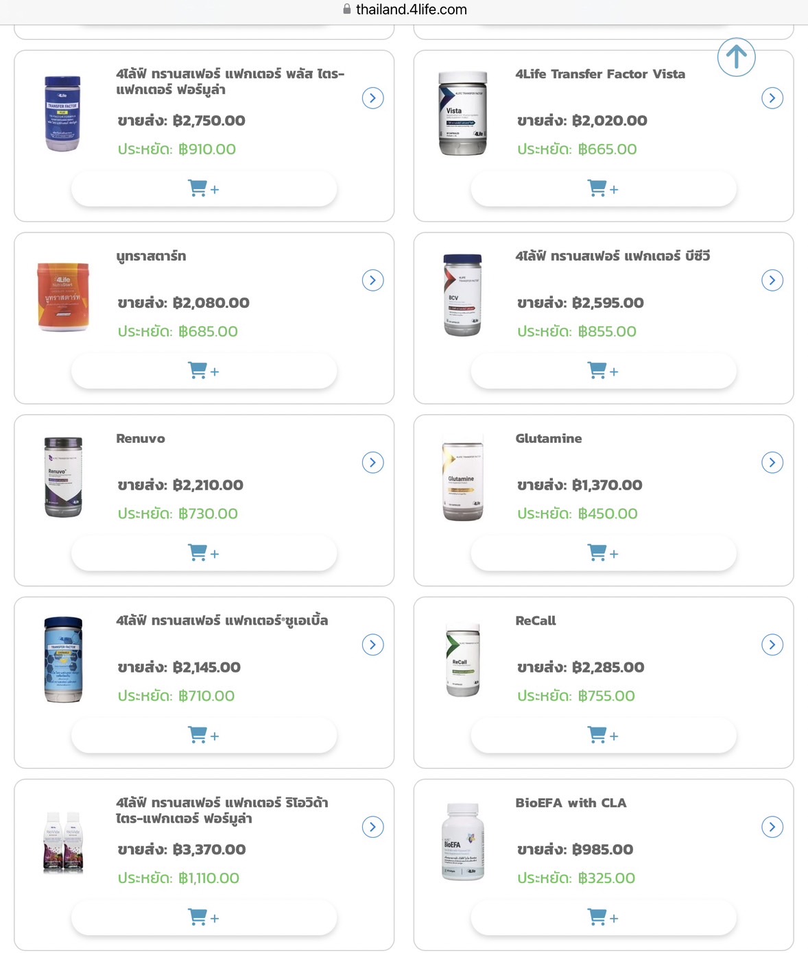Add the ฿2,595.00 บีซีวี product to cart
Screen dimensions: 808x953
(x=604, y=371)
